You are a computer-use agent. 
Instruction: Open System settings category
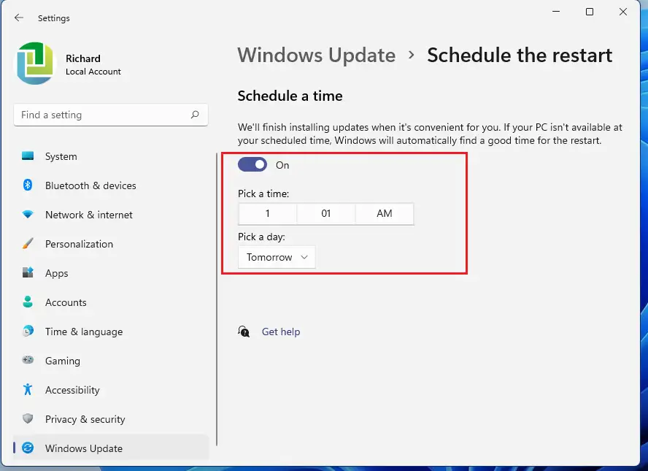(x=111, y=156)
